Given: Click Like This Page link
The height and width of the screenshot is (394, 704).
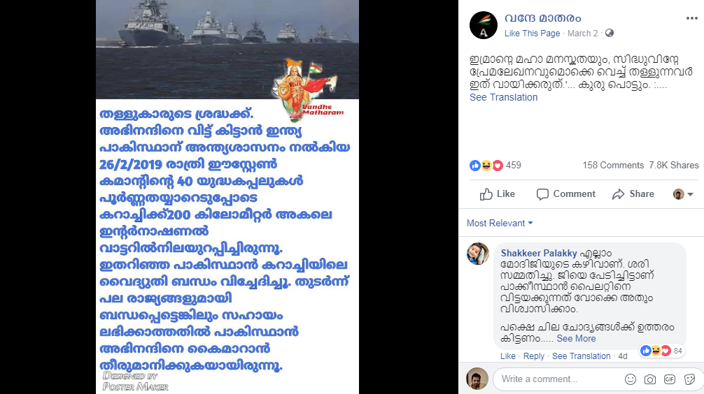Looking at the screenshot, I should point(532,33).
